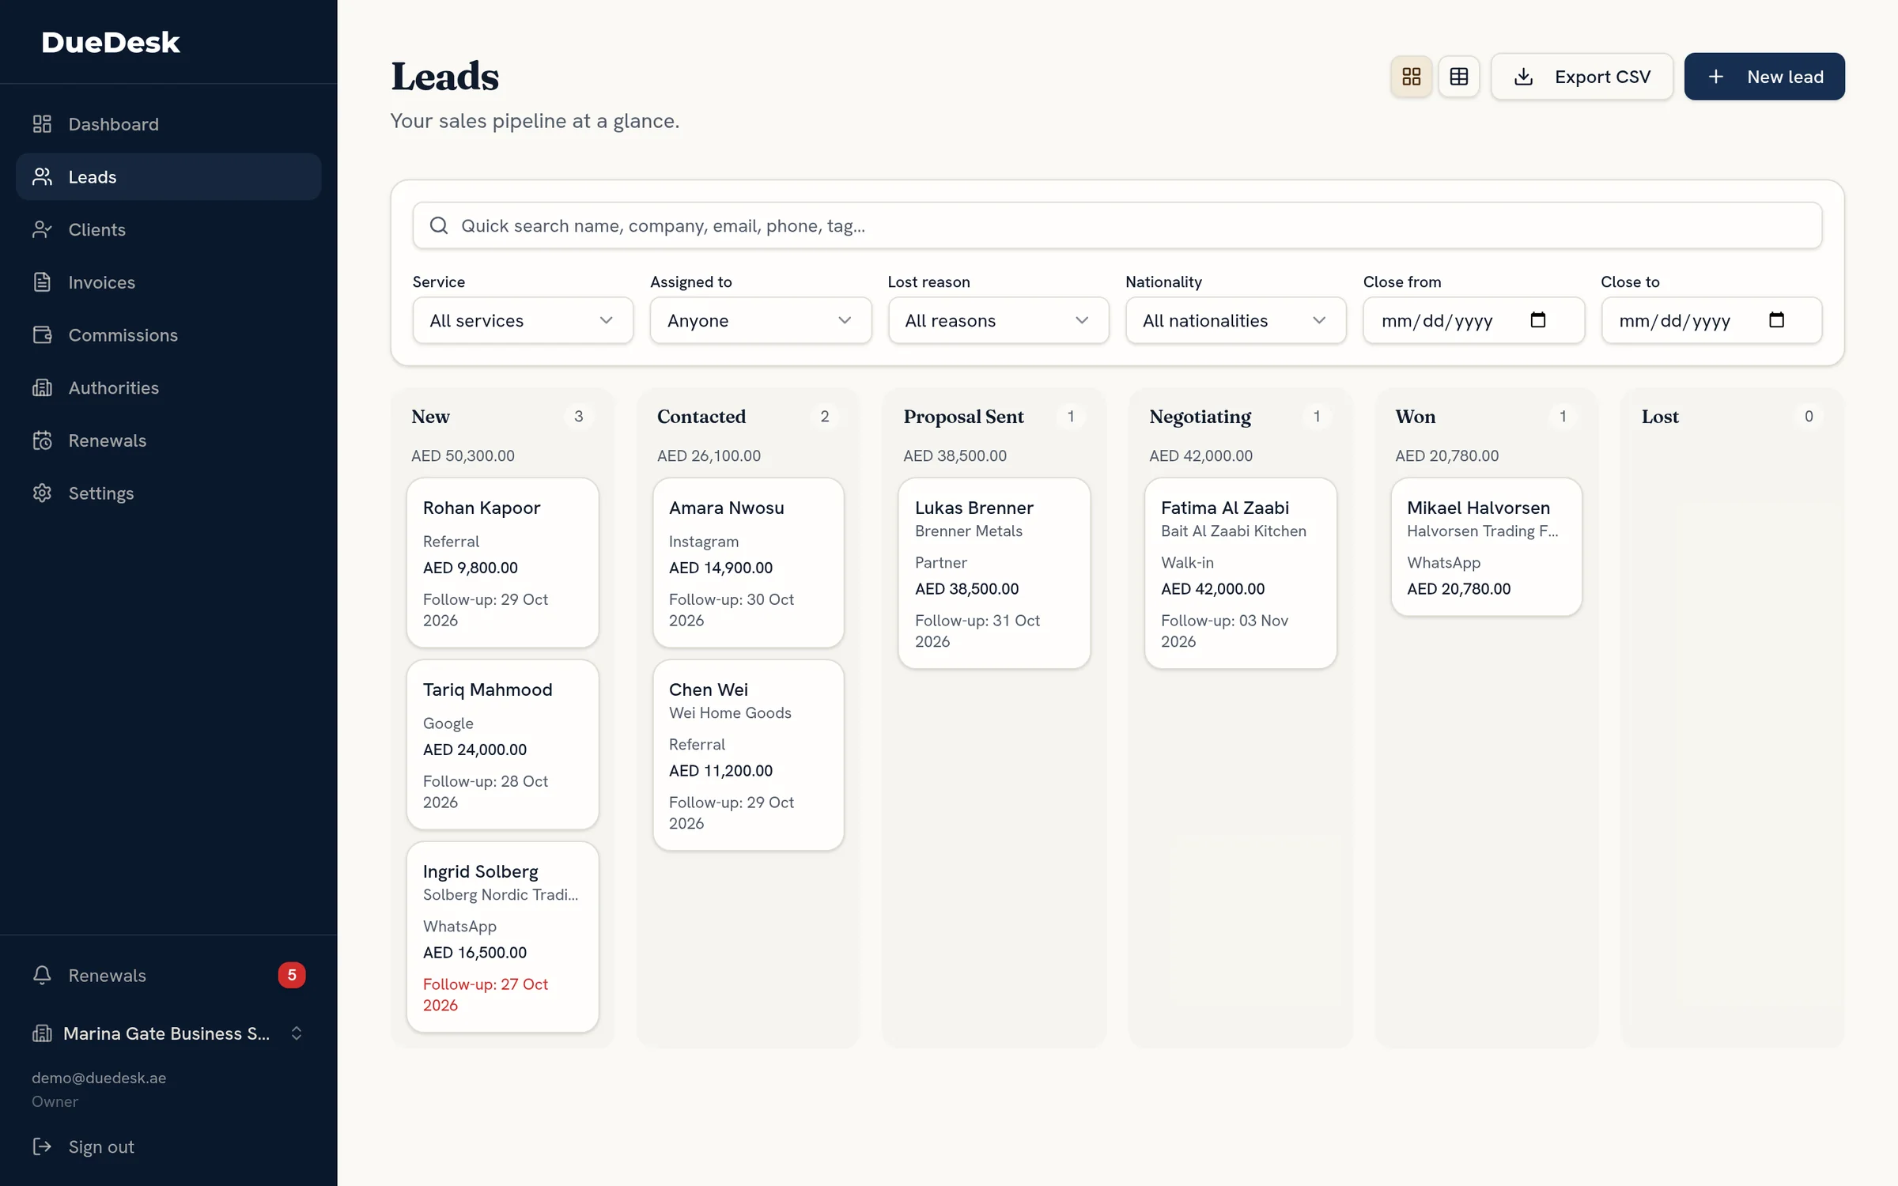Open the All services dropdown
This screenshot has height=1186, width=1898.
(523, 320)
